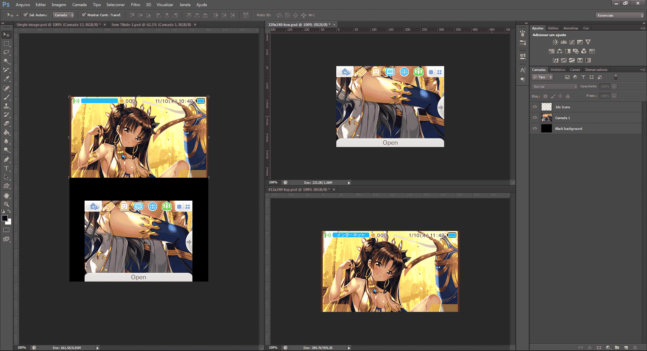Open the Opacidade slider arrow

(x=614, y=87)
